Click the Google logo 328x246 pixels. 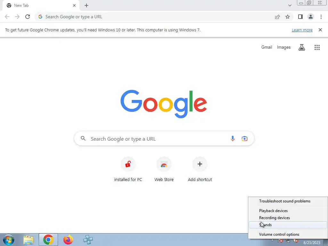click(164, 104)
